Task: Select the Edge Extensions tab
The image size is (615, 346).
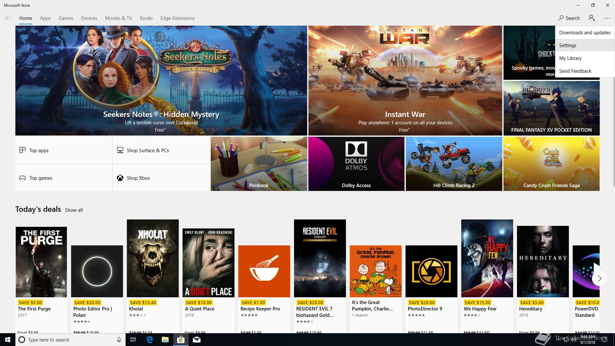Action: click(x=177, y=18)
